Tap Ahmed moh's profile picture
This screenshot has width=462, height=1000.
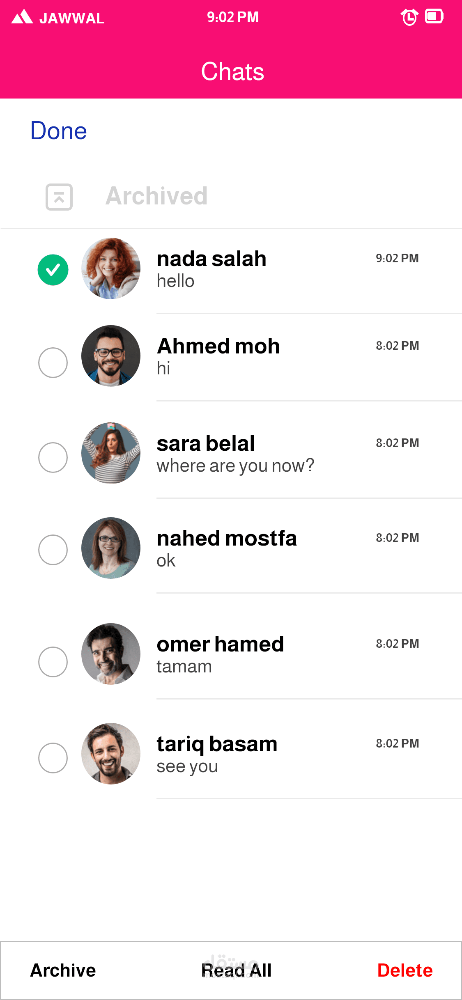coord(111,356)
